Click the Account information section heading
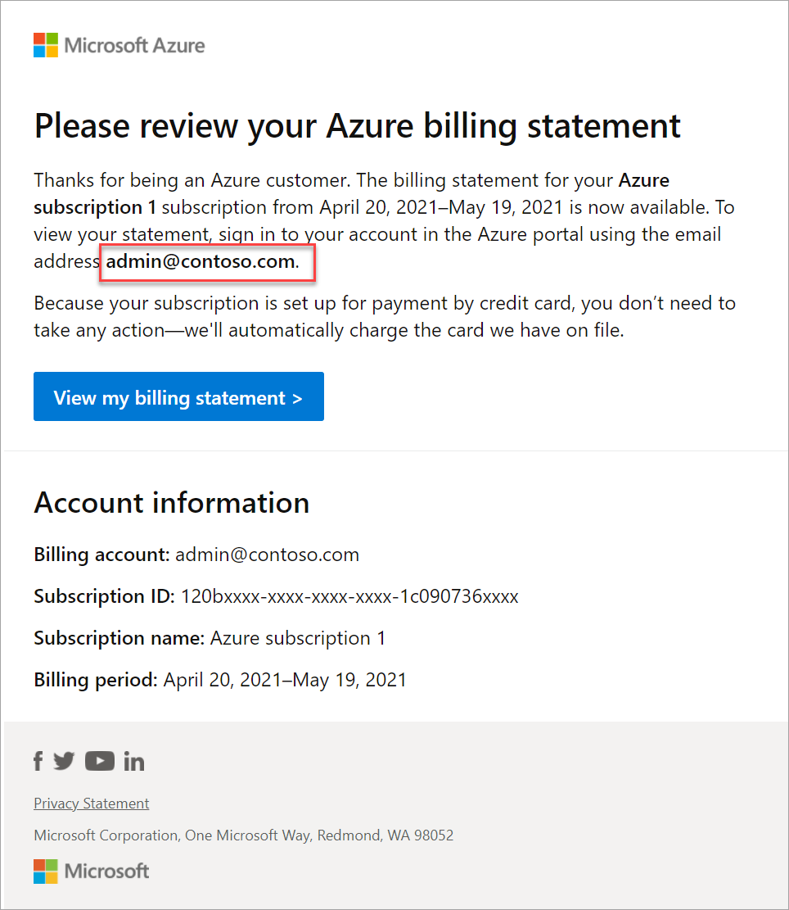 point(171,502)
